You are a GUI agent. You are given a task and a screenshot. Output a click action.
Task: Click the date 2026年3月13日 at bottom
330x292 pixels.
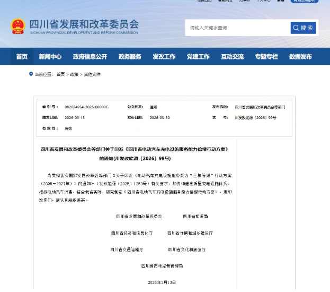pyautogui.click(x=162, y=282)
